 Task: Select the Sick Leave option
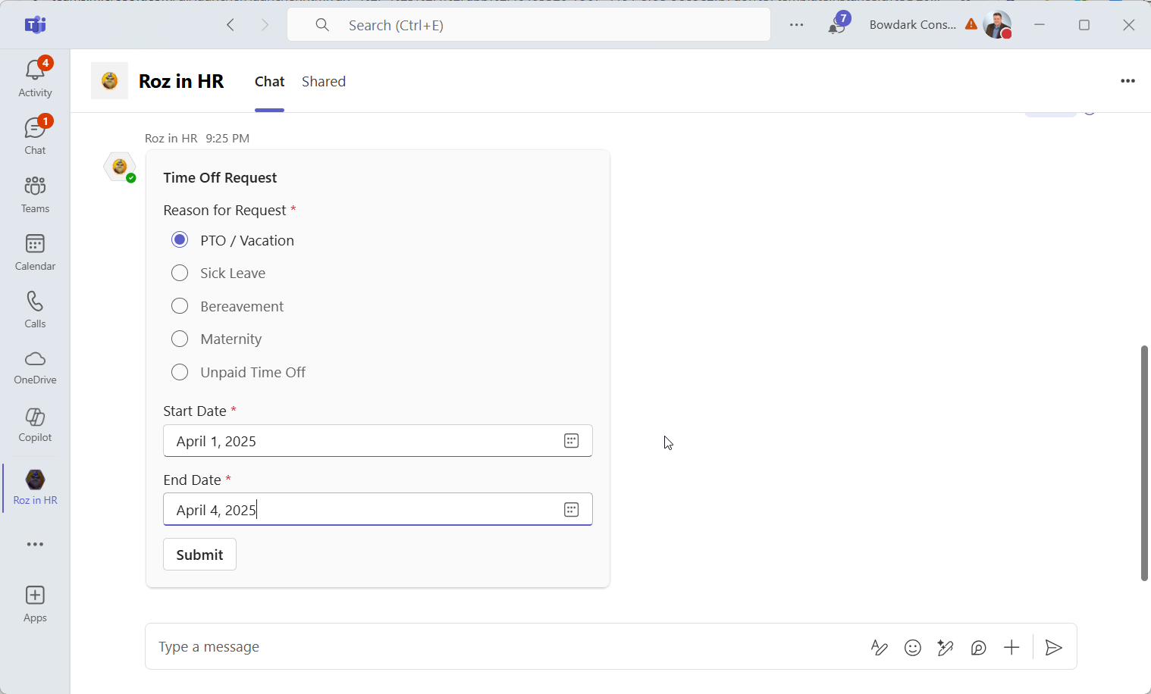[180, 273]
